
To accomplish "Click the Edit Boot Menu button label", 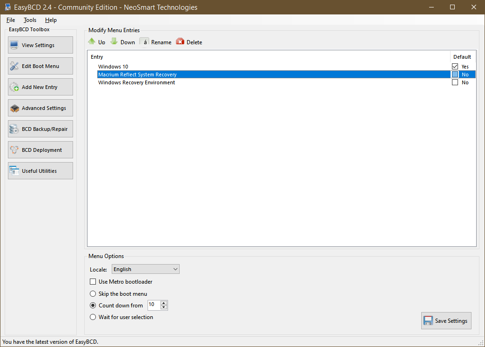I will pos(40,66).
